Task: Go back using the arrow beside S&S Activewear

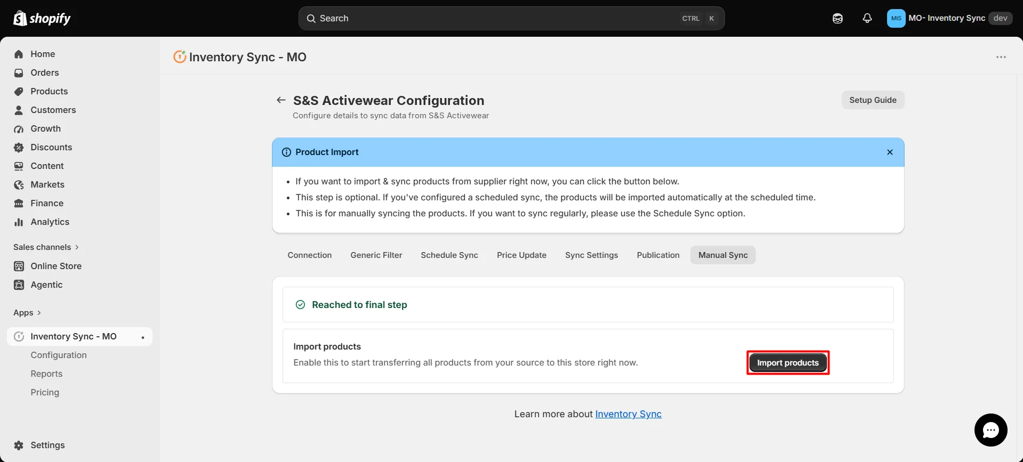Action: tap(281, 100)
